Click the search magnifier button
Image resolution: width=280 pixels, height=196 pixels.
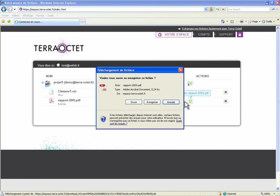273,9
